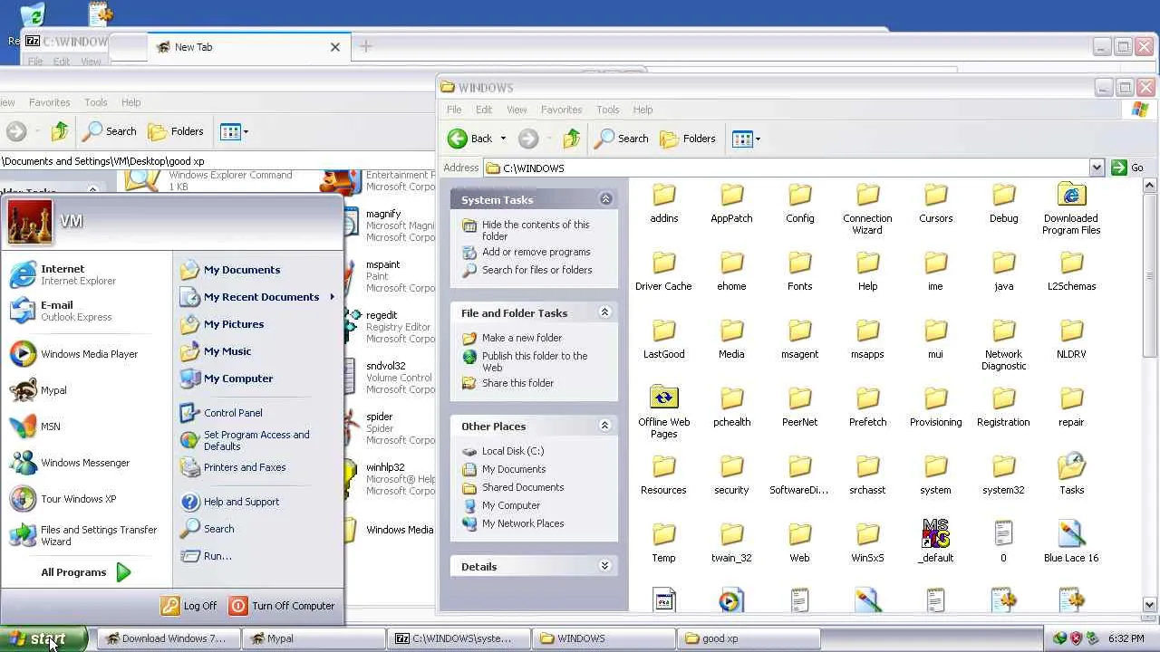Click Search button in WINDOWS window toolbar
The height and width of the screenshot is (652, 1160).
622,139
